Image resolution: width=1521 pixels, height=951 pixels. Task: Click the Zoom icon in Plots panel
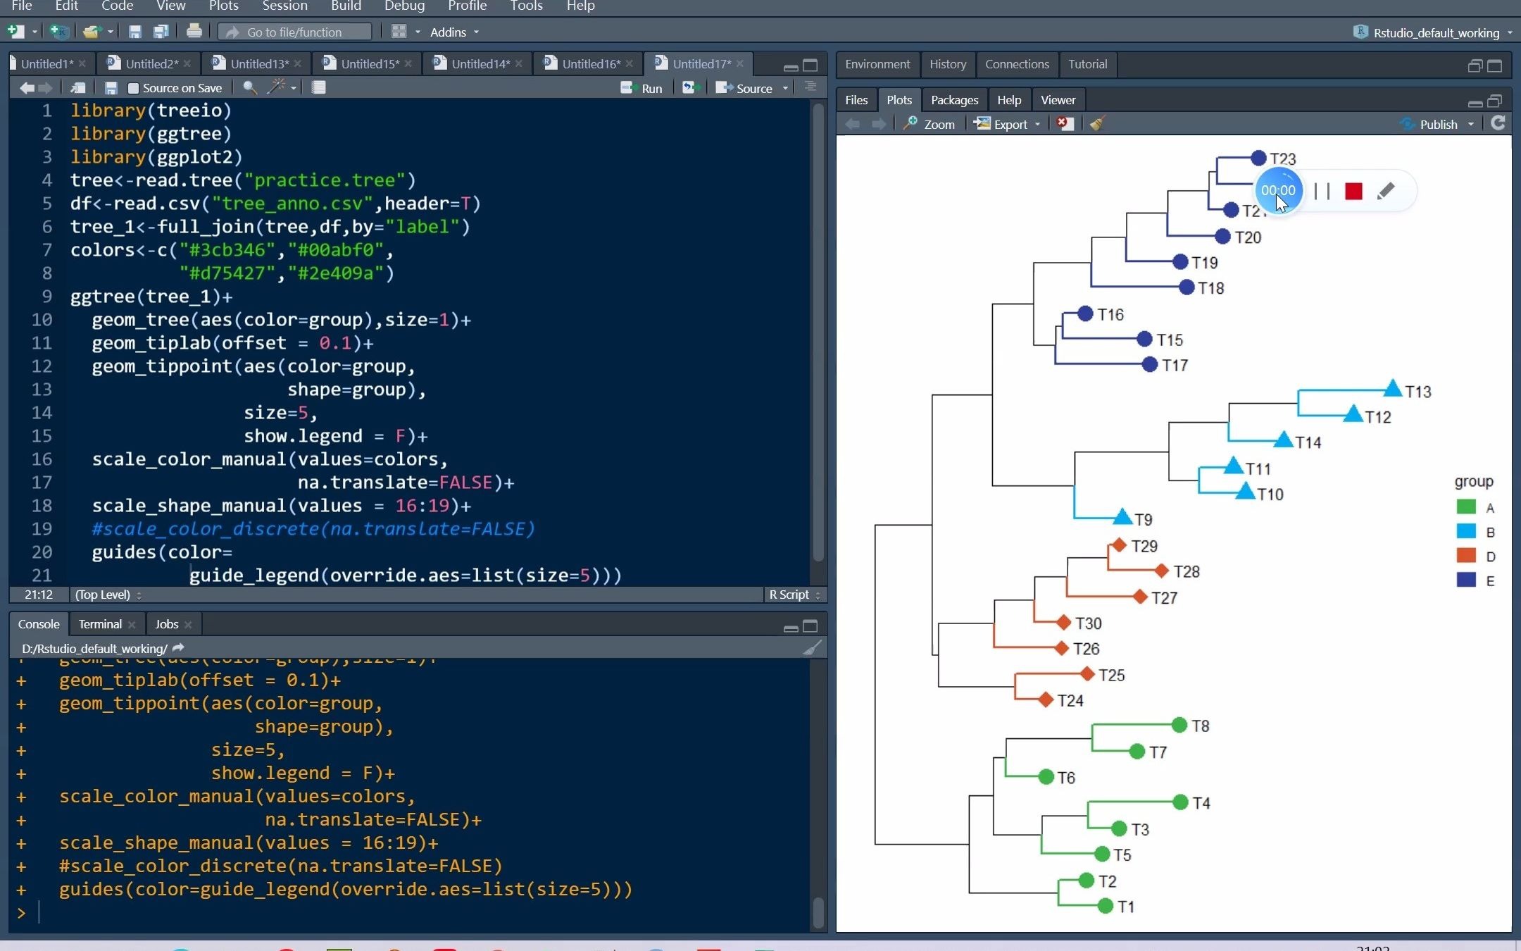929,123
